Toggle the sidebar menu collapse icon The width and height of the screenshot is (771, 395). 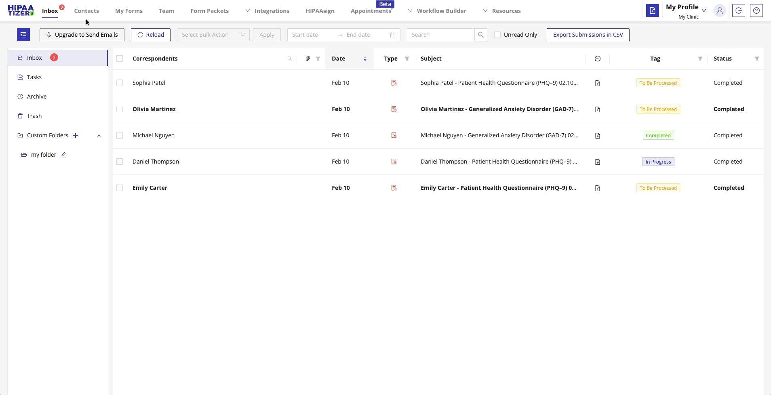[23, 35]
